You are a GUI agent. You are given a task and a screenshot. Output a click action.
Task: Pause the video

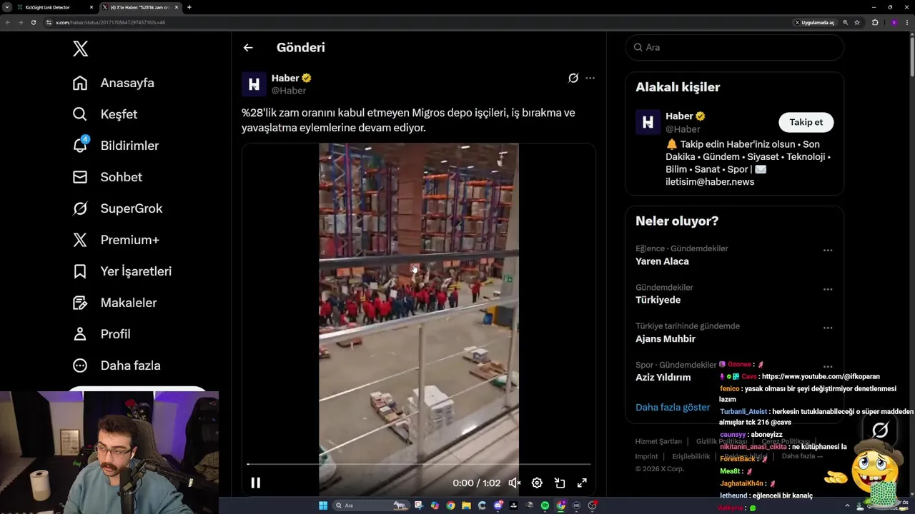255,483
